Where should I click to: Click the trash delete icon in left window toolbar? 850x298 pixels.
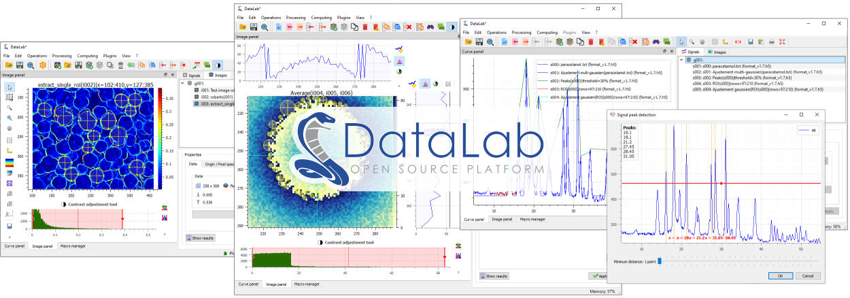(x=120, y=65)
